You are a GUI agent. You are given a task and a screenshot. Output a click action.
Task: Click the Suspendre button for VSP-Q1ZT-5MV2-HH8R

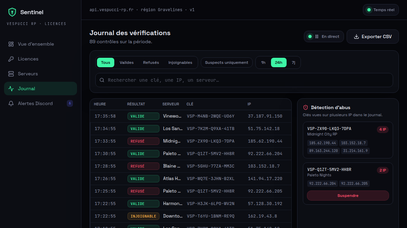[348, 196]
